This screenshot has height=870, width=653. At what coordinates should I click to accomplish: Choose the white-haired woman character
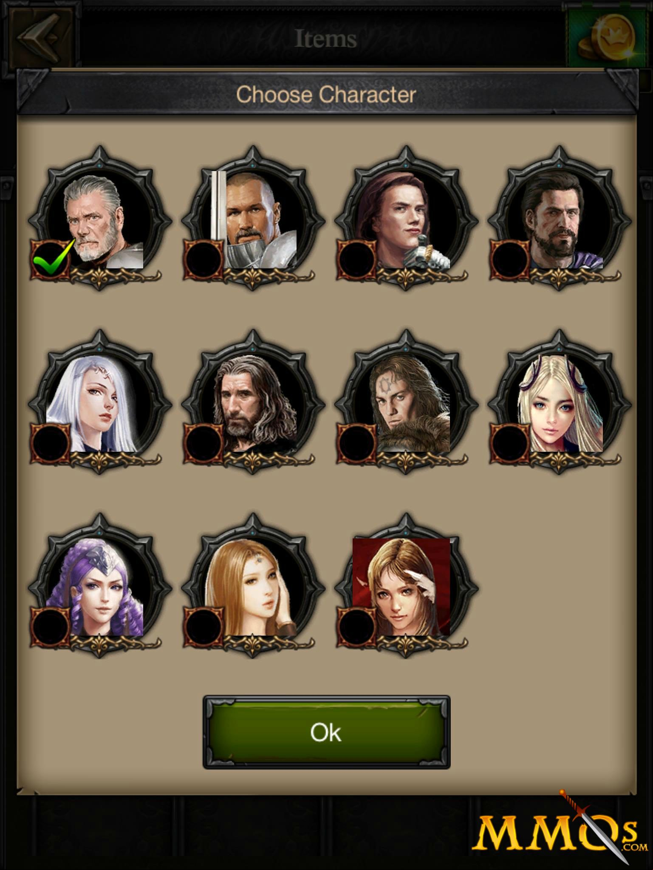pos(100,403)
